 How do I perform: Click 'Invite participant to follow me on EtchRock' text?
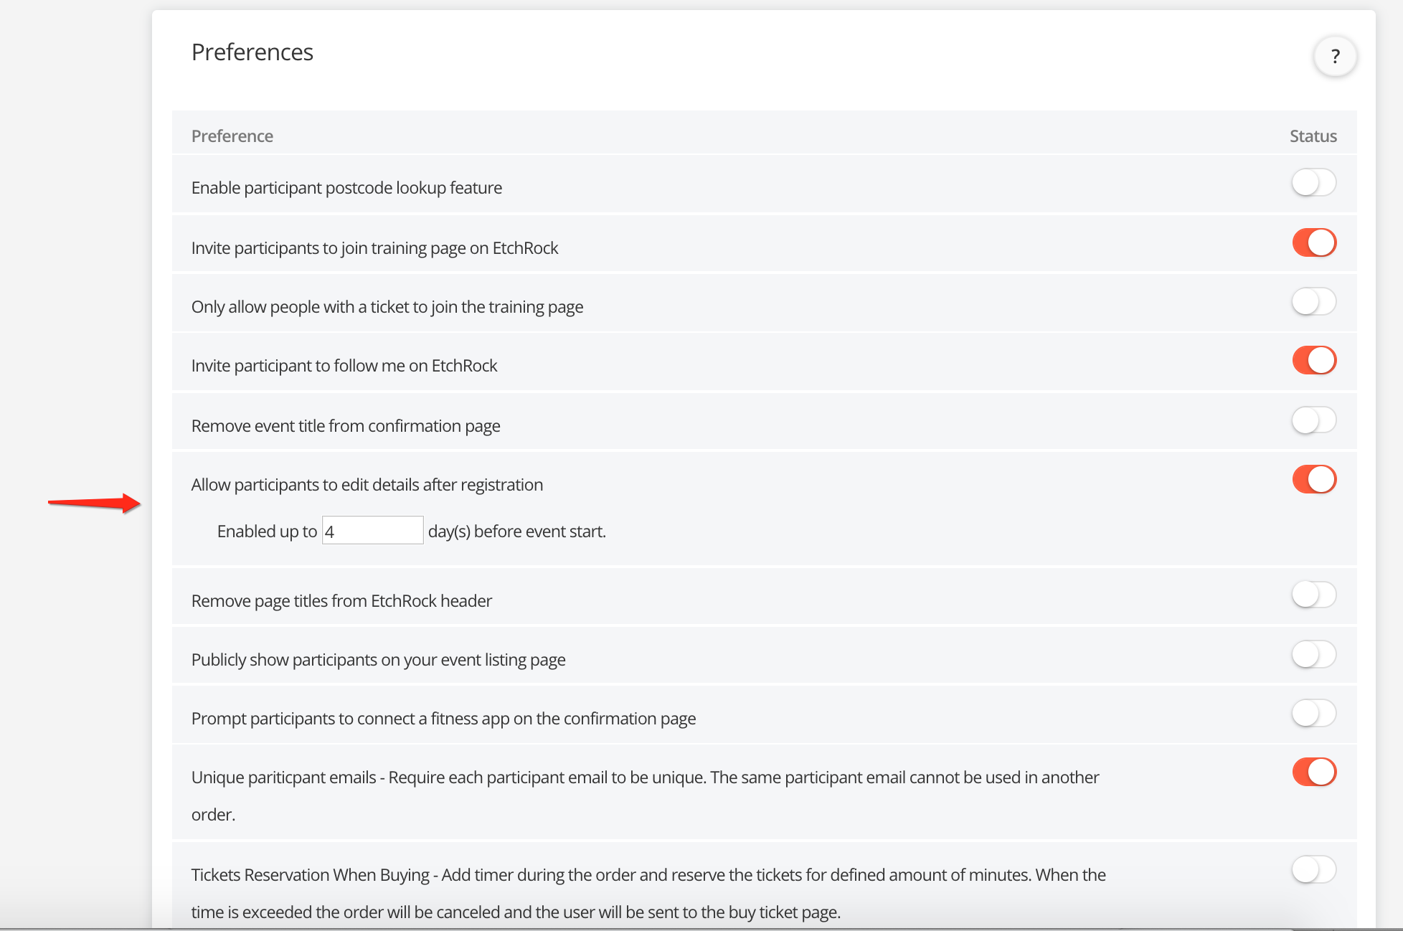344,366
